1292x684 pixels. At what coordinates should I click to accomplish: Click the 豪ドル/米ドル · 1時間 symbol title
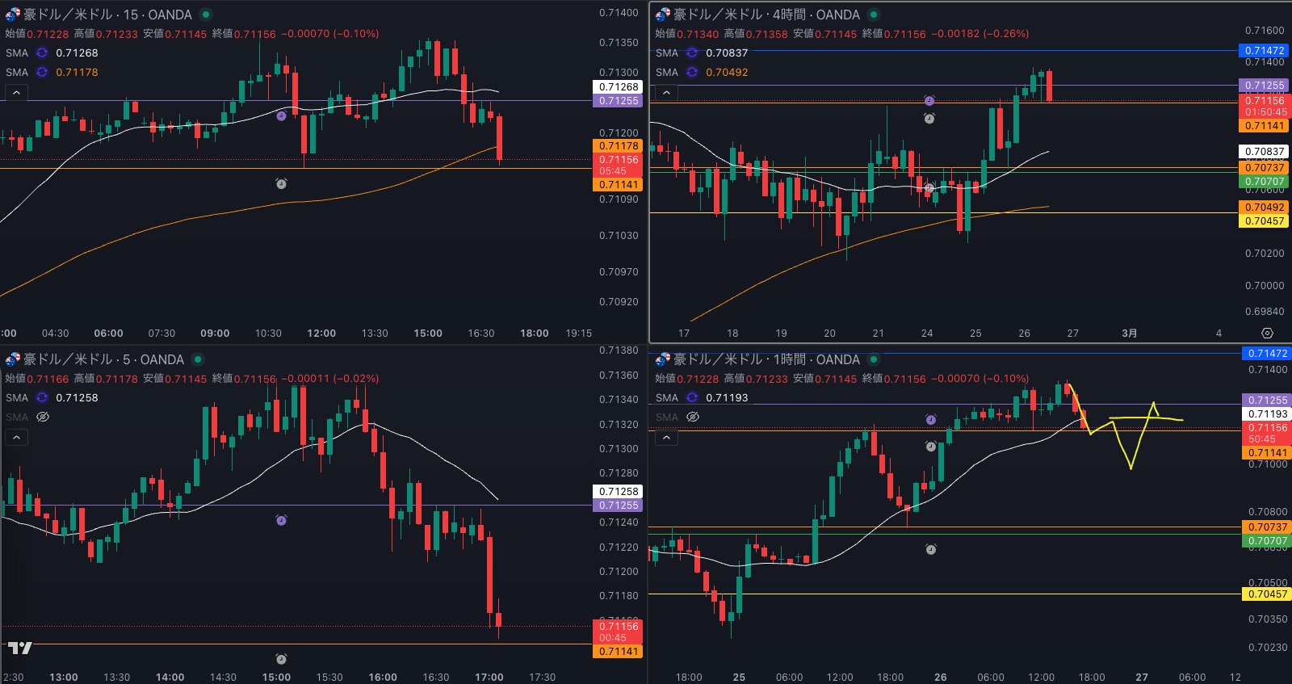[766, 359]
